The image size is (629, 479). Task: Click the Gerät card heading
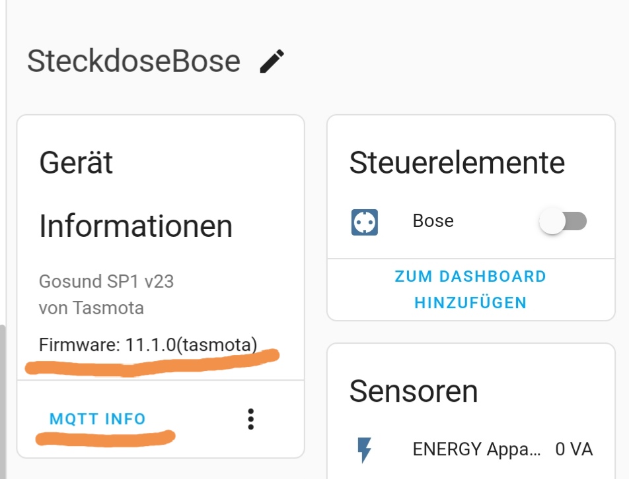(76, 162)
